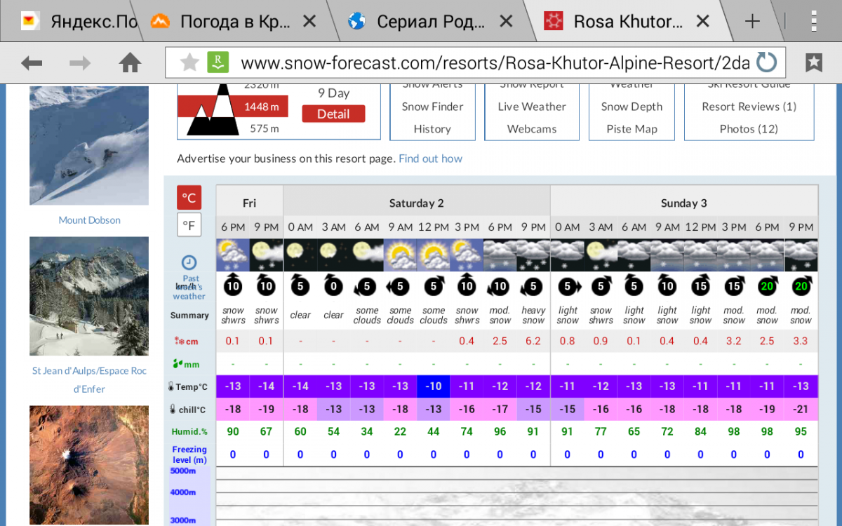Close the Rosa Khutor tab
The image size is (842, 526).
click(702, 22)
